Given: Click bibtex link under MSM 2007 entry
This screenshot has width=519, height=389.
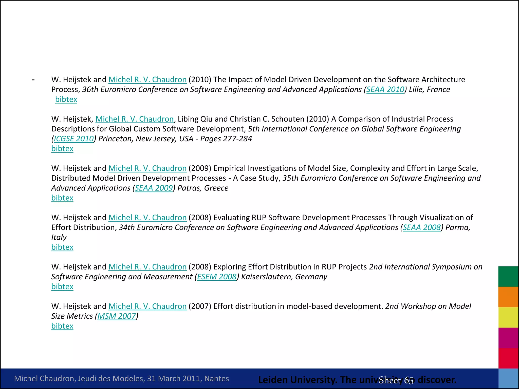Looking at the screenshot, I should pos(62,326).
